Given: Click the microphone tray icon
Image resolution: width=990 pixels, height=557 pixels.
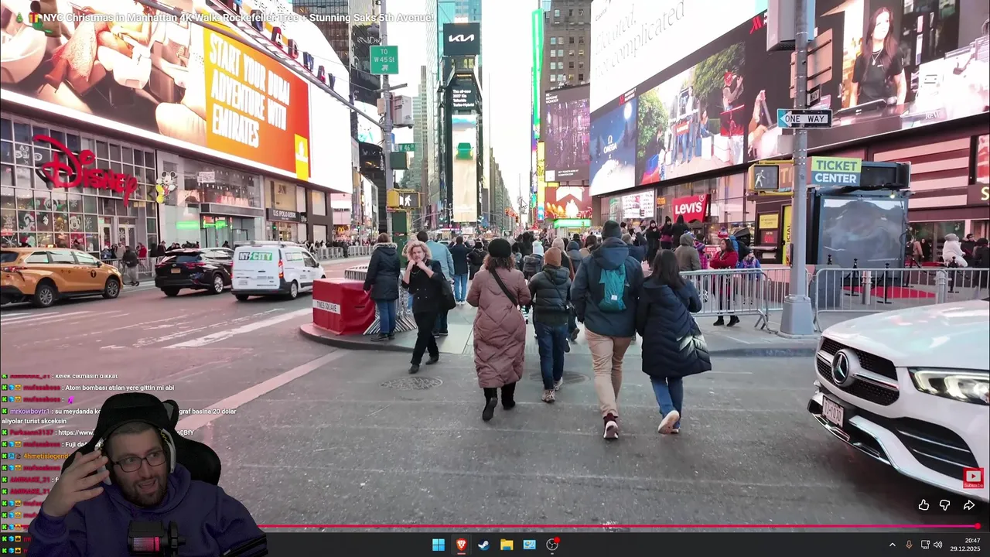Looking at the screenshot, I should coord(909,545).
